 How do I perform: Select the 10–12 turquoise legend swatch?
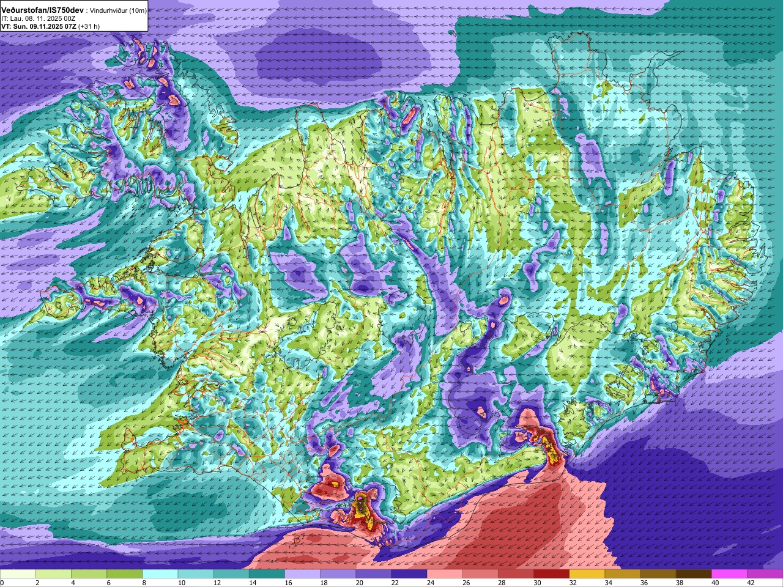click(196, 574)
